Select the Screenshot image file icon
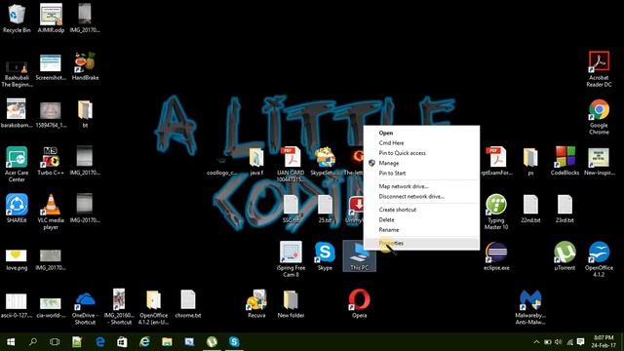 (51, 67)
